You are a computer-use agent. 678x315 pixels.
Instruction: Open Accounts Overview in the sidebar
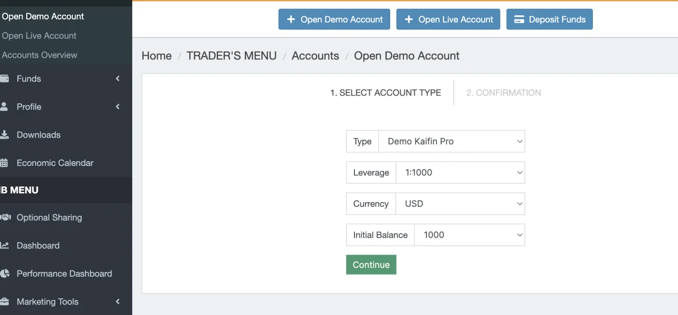(39, 55)
